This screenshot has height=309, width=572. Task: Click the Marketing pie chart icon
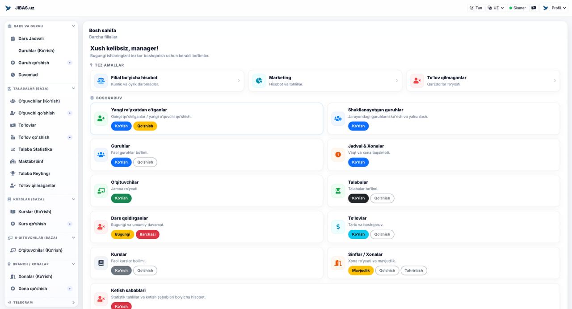259,81
